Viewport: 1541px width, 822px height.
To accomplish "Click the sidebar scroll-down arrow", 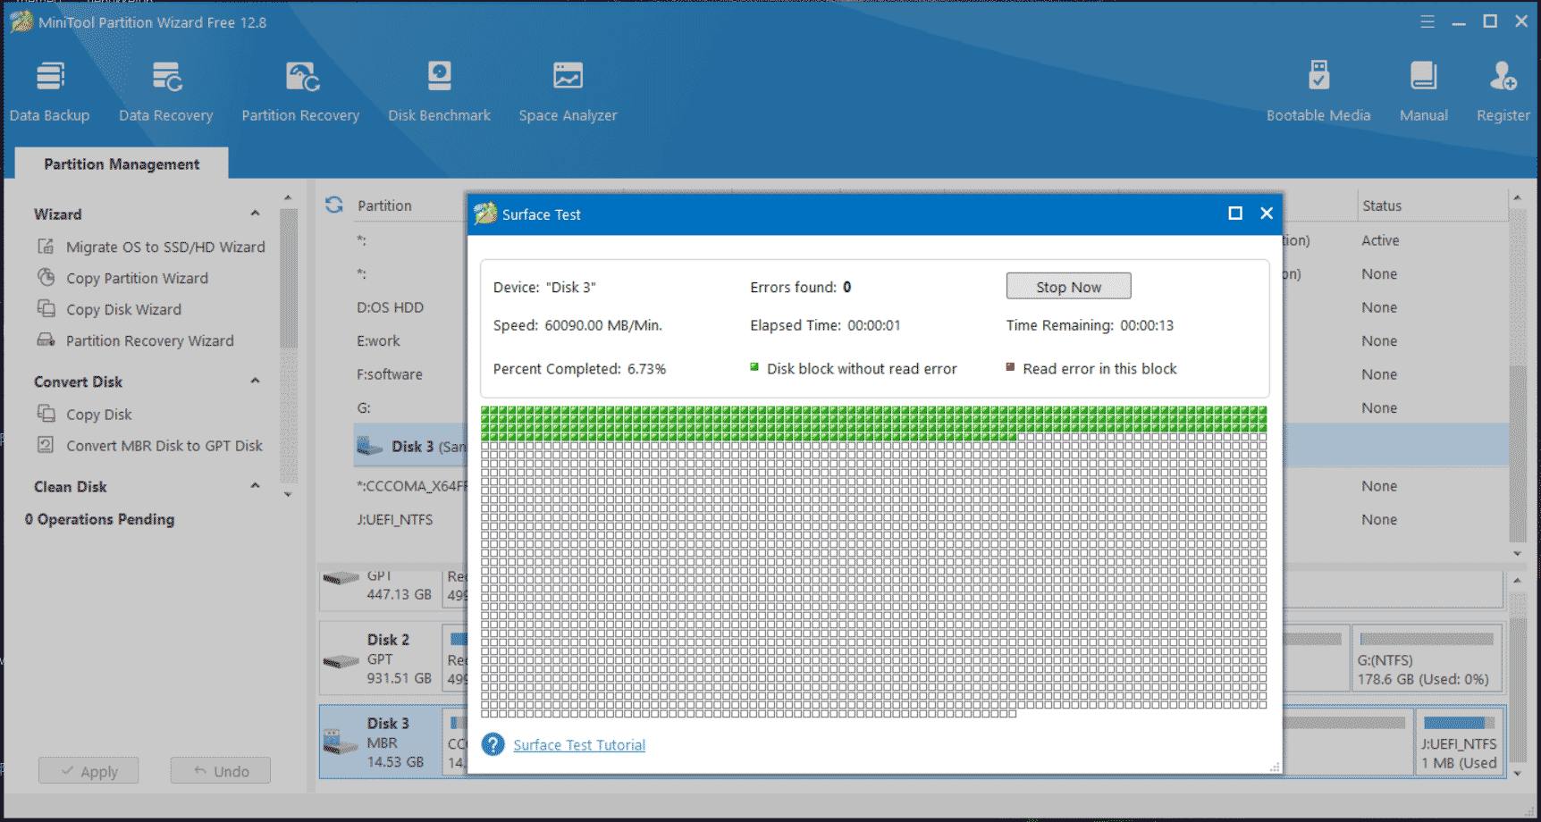I will [x=288, y=494].
